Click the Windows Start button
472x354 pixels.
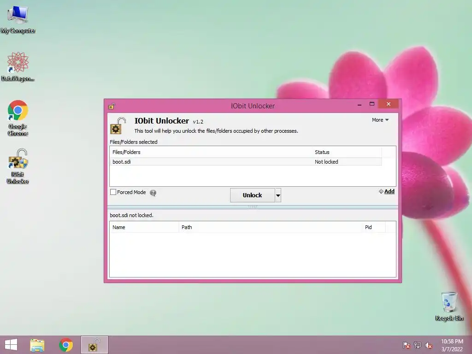pos(11,345)
